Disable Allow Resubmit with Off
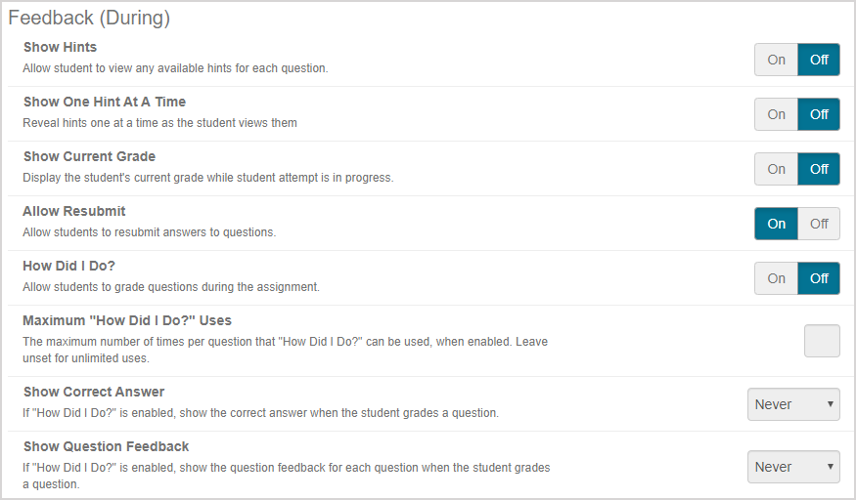This screenshot has height=500, width=856. pos(819,224)
